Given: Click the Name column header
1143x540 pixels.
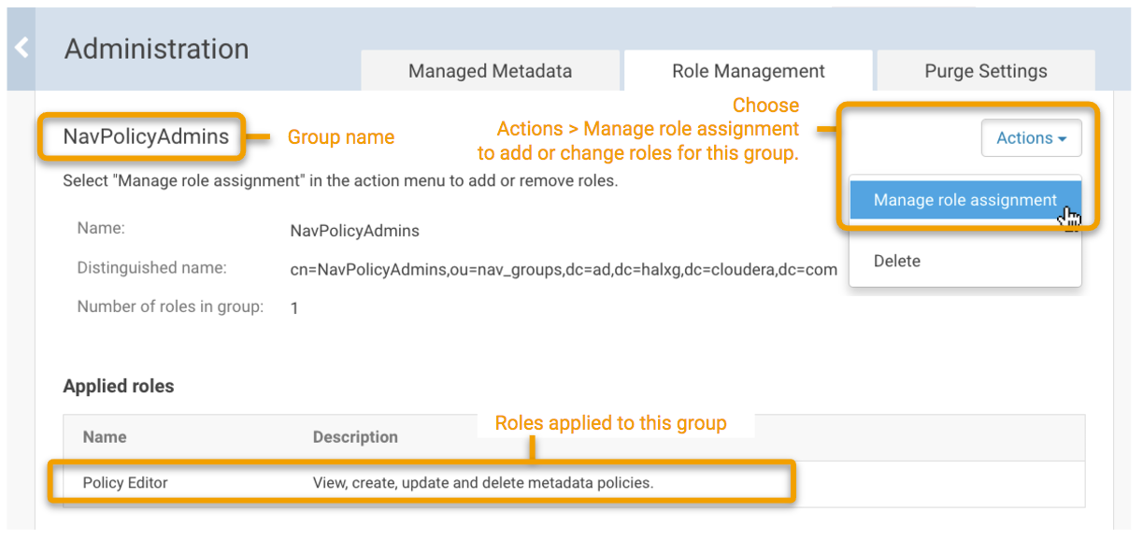Looking at the screenshot, I should (104, 436).
